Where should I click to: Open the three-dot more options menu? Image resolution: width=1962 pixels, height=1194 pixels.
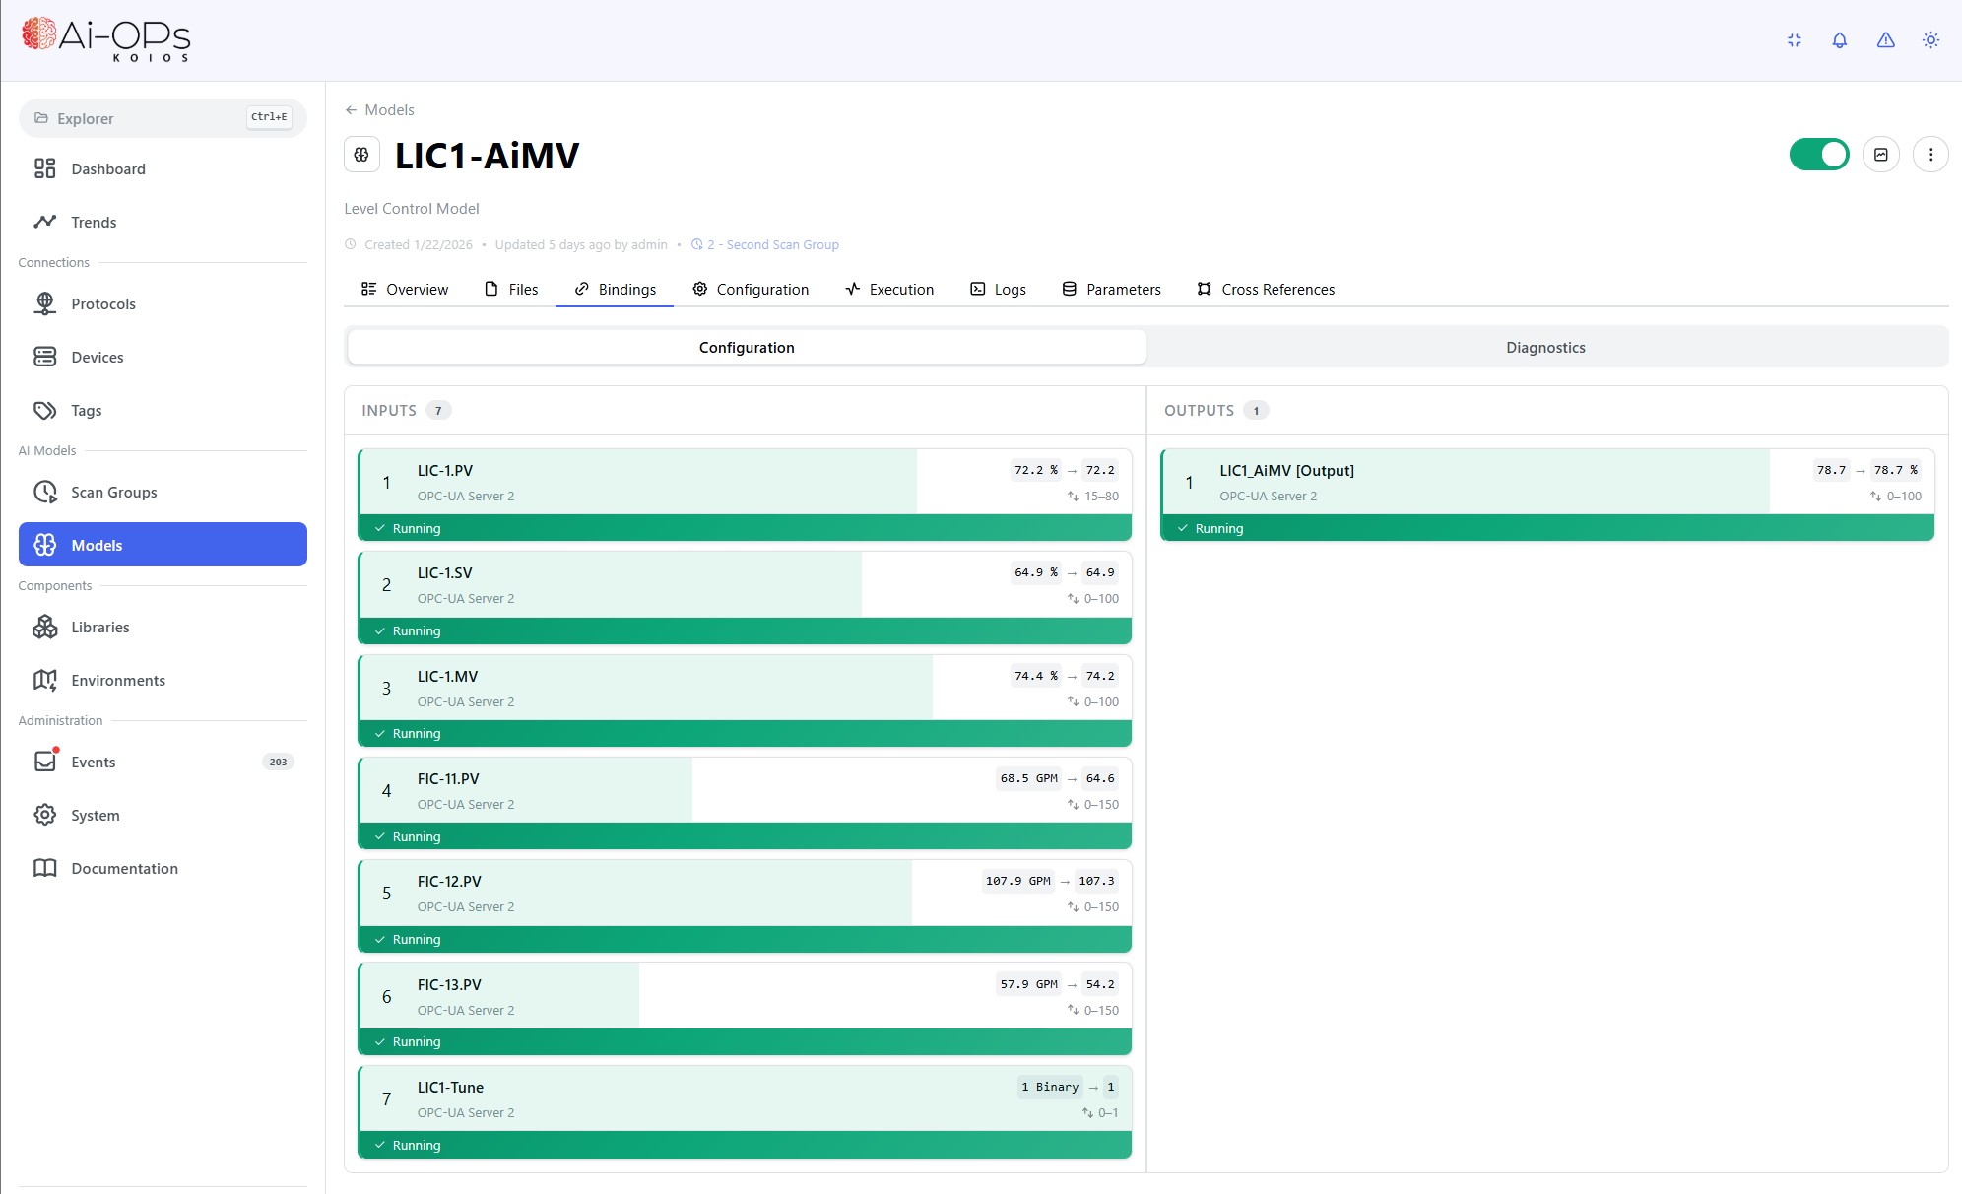point(1930,155)
